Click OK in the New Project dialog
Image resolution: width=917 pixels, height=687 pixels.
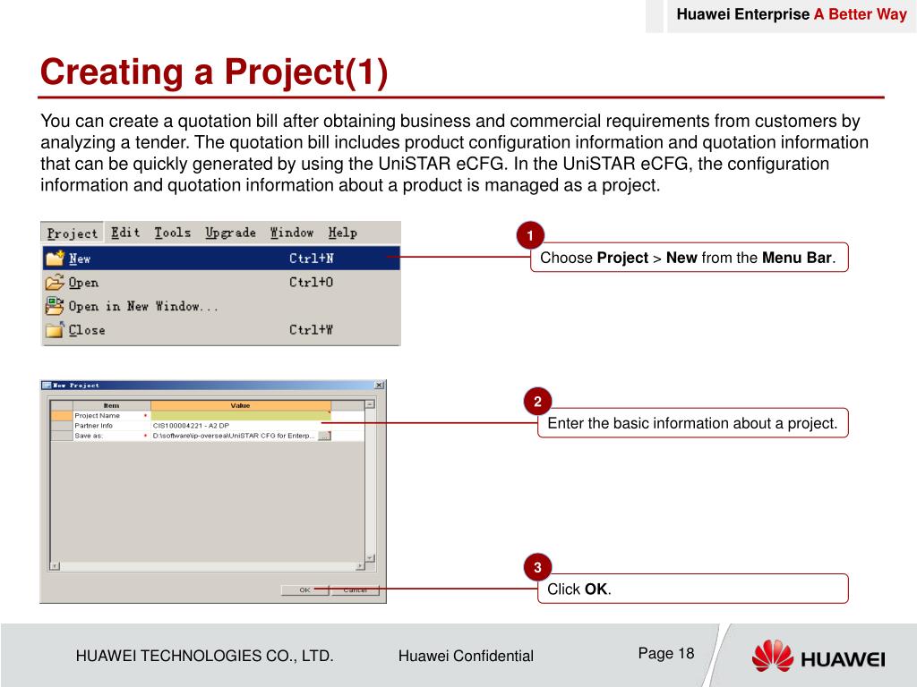304,590
